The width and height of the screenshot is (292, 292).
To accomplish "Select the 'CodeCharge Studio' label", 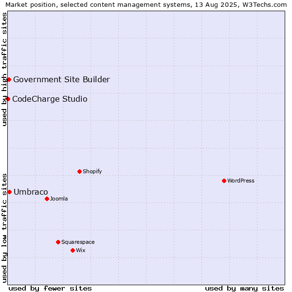I will (x=50, y=99).
